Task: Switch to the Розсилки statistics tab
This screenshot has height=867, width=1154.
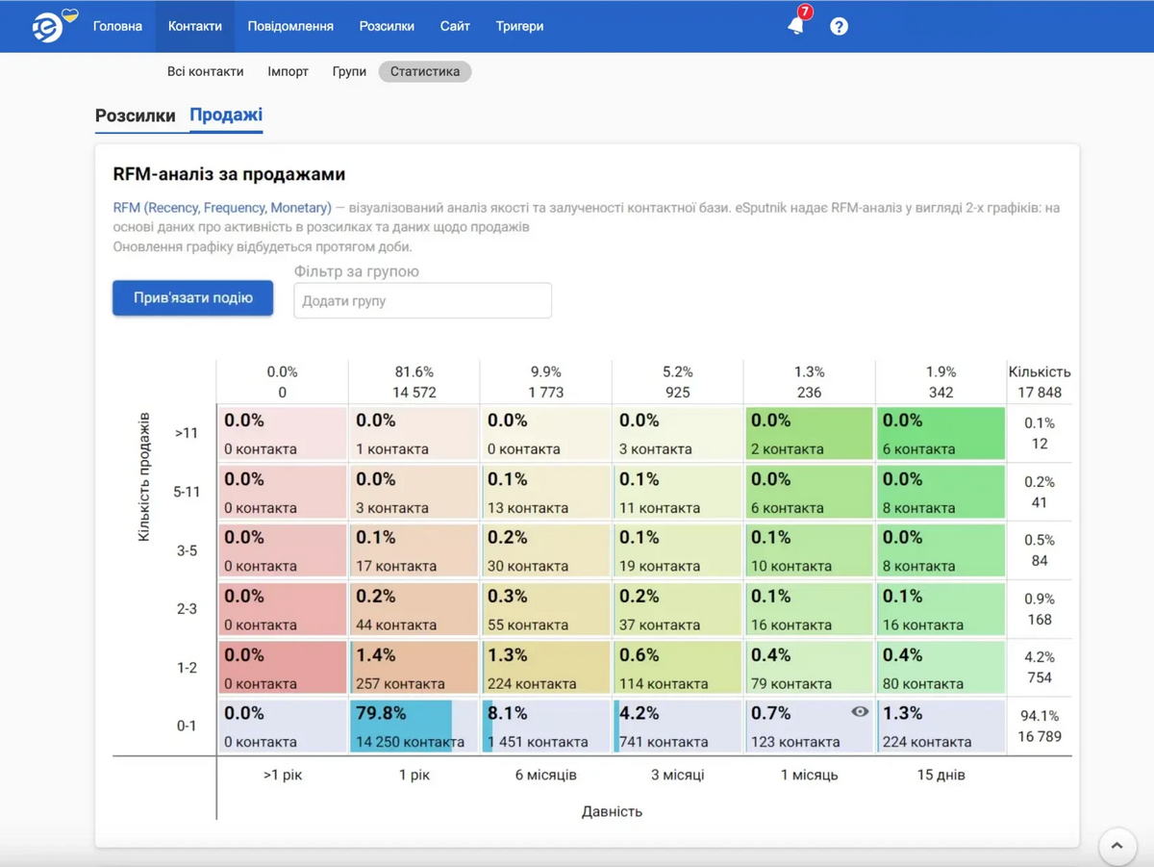Action: pos(135,115)
